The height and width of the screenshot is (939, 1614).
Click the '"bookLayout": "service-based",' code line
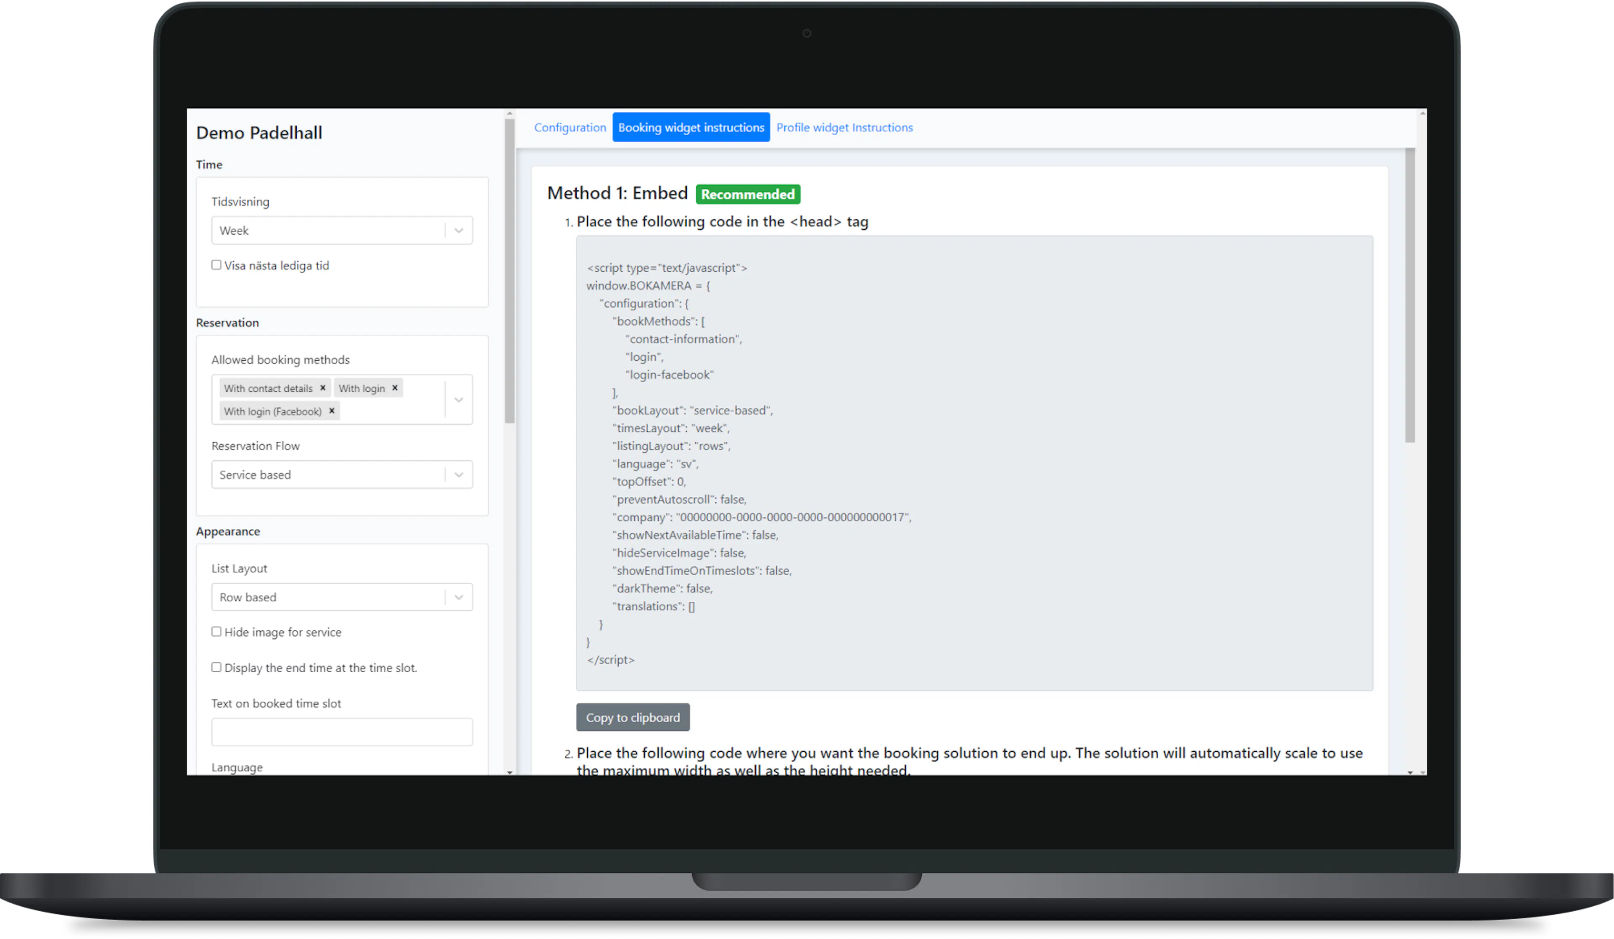[692, 410]
